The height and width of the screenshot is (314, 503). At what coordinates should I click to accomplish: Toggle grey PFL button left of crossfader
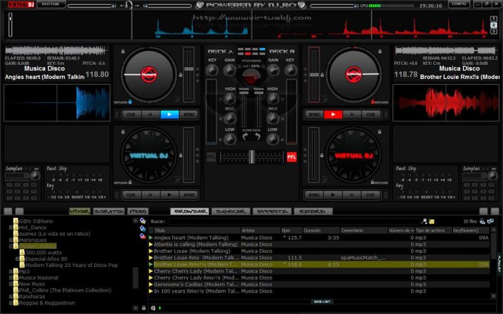211,157
